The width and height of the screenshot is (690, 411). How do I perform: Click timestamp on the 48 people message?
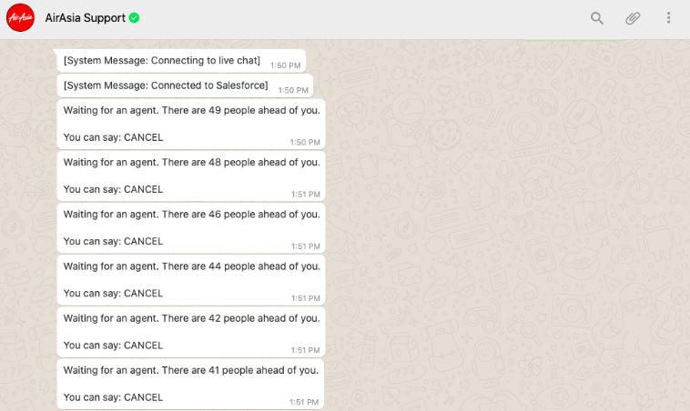pos(305,195)
